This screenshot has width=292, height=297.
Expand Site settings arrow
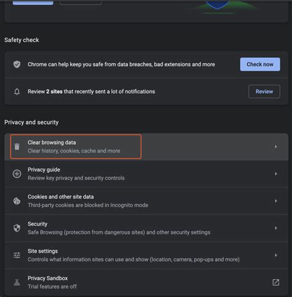276,255
